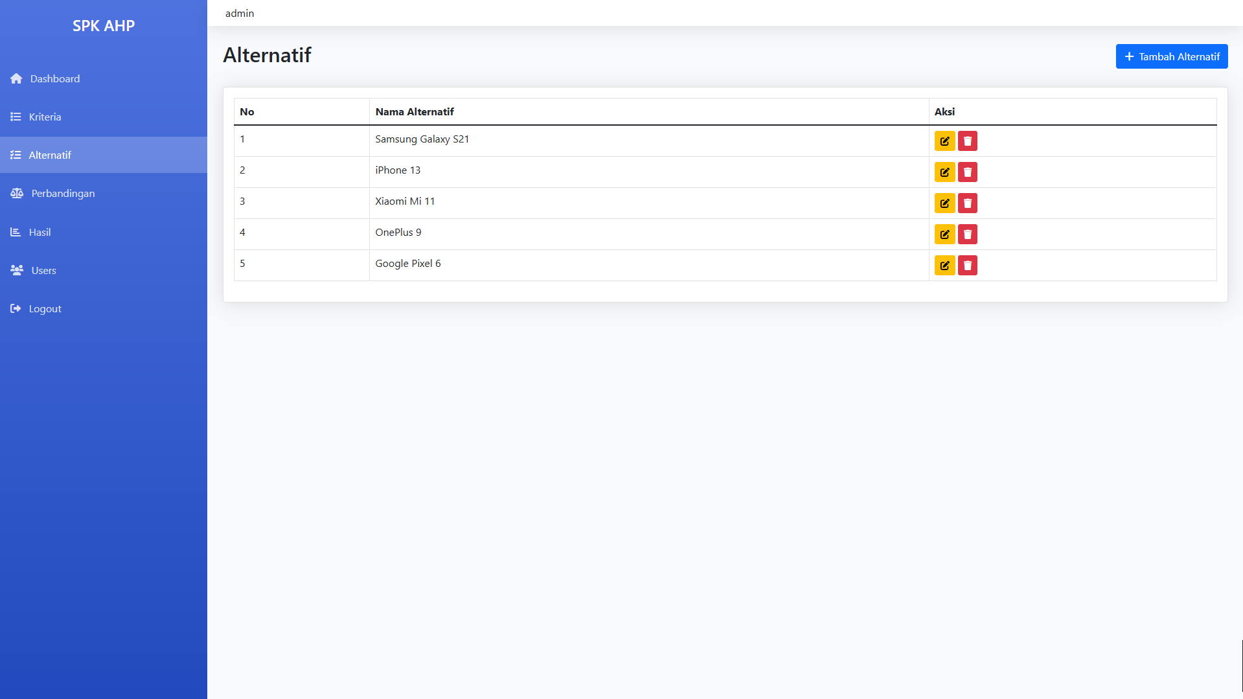Click the Users group icon
This screenshot has width=1243, height=699.
point(17,270)
